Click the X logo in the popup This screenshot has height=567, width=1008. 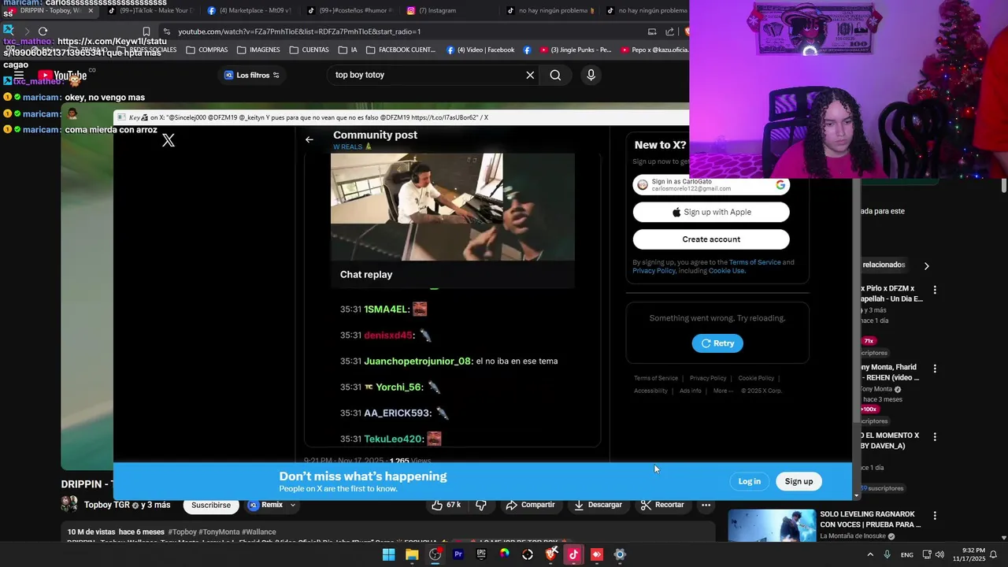(169, 141)
